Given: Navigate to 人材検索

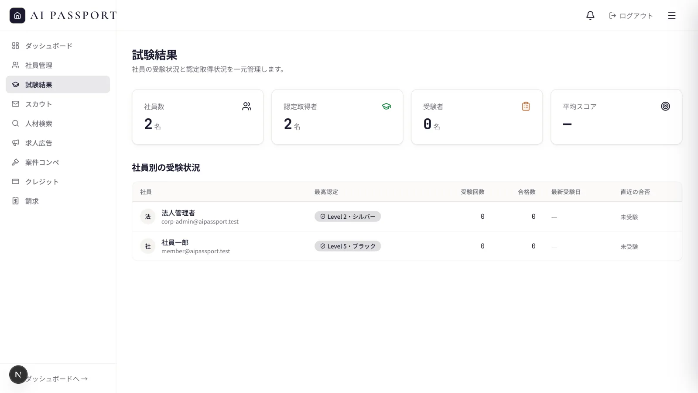Looking at the screenshot, I should [58, 124].
